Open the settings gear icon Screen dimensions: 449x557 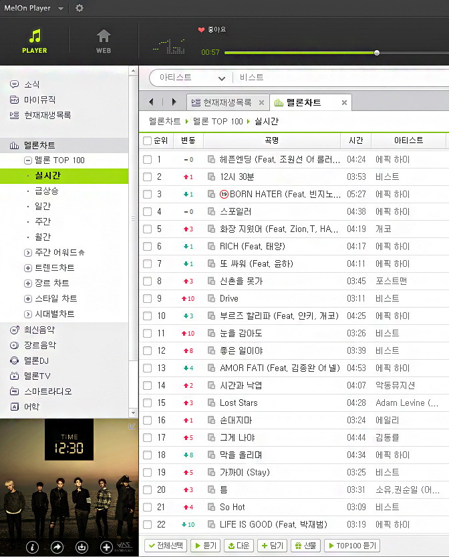79,8
